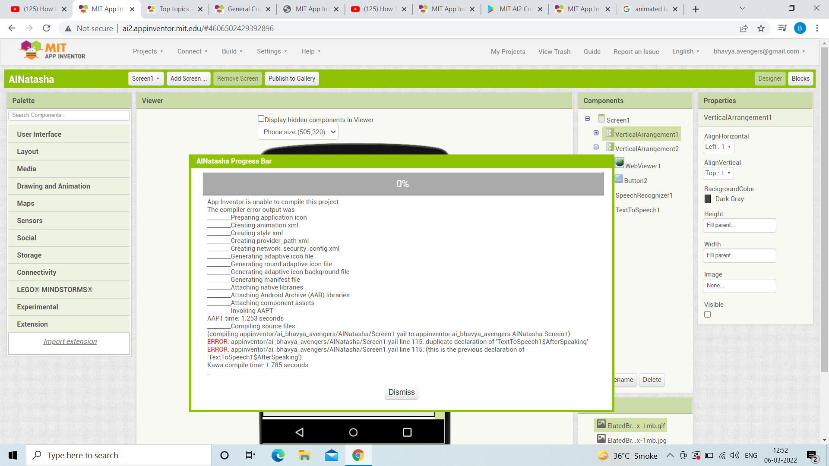Viewport: 829px width, 466px height.
Task: Switch to the Blocks editor
Action: [x=801, y=79]
